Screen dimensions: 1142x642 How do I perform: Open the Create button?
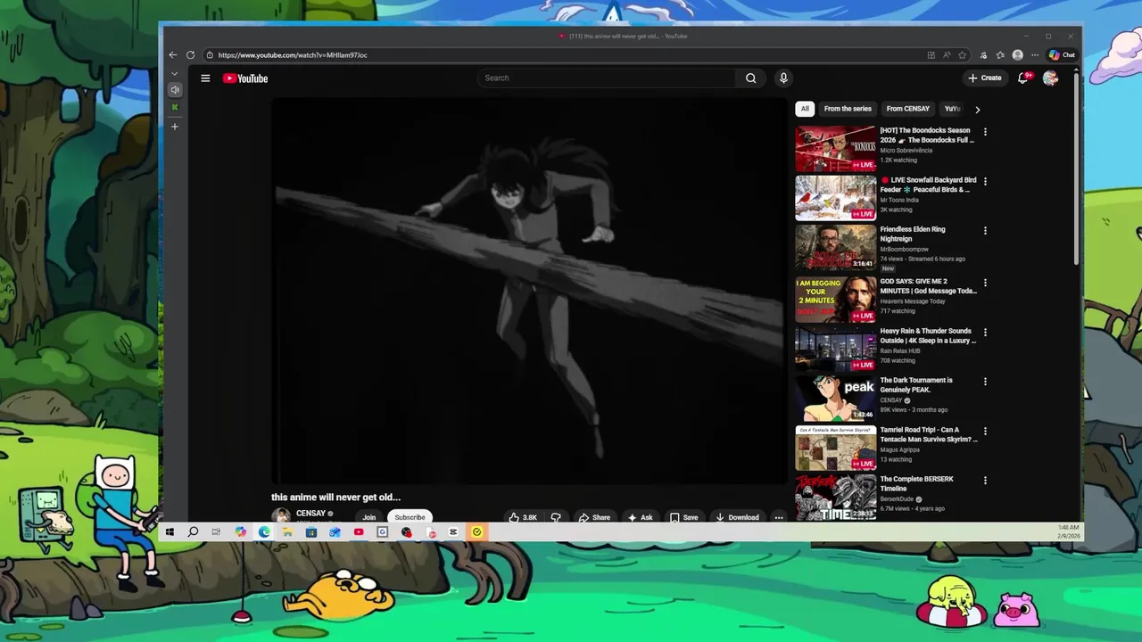coord(985,78)
